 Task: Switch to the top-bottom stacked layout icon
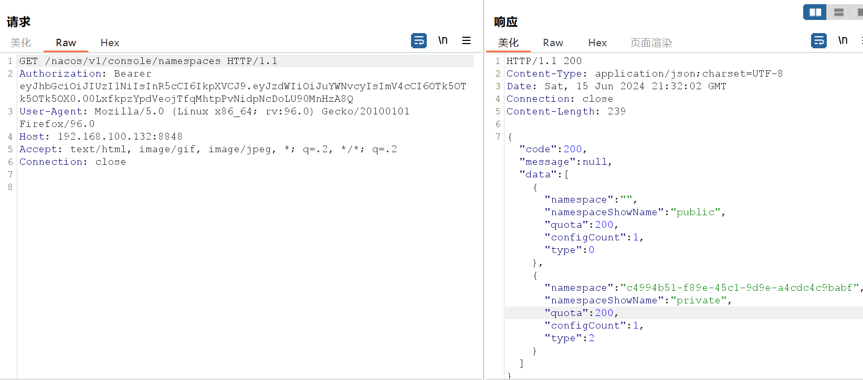pos(838,12)
